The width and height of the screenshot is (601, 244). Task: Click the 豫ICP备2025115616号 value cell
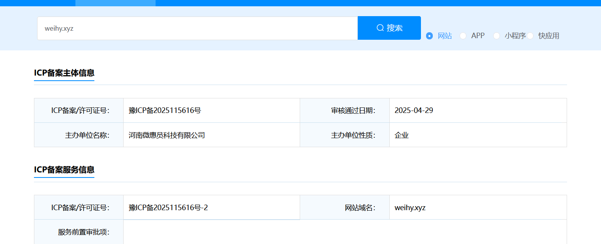point(212,111)
